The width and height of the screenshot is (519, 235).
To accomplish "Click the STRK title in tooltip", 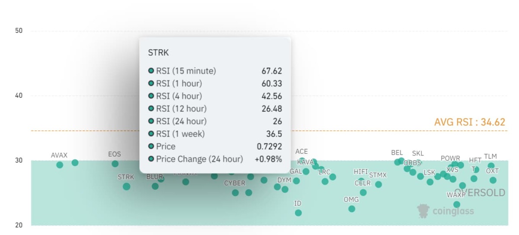I will [158, 53].
